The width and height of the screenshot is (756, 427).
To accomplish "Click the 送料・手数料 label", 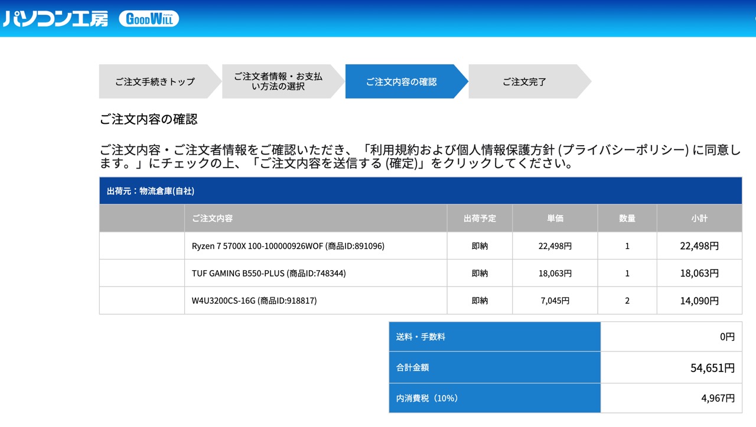I will coord(421,337).
